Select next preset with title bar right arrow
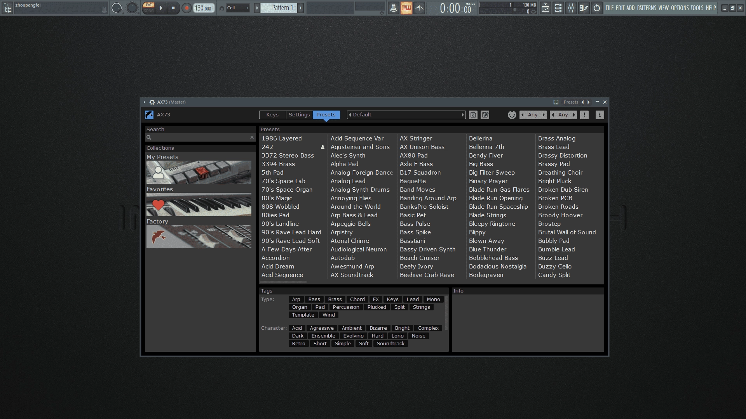This screenshot has height=419, width=746. coord(589,102)
